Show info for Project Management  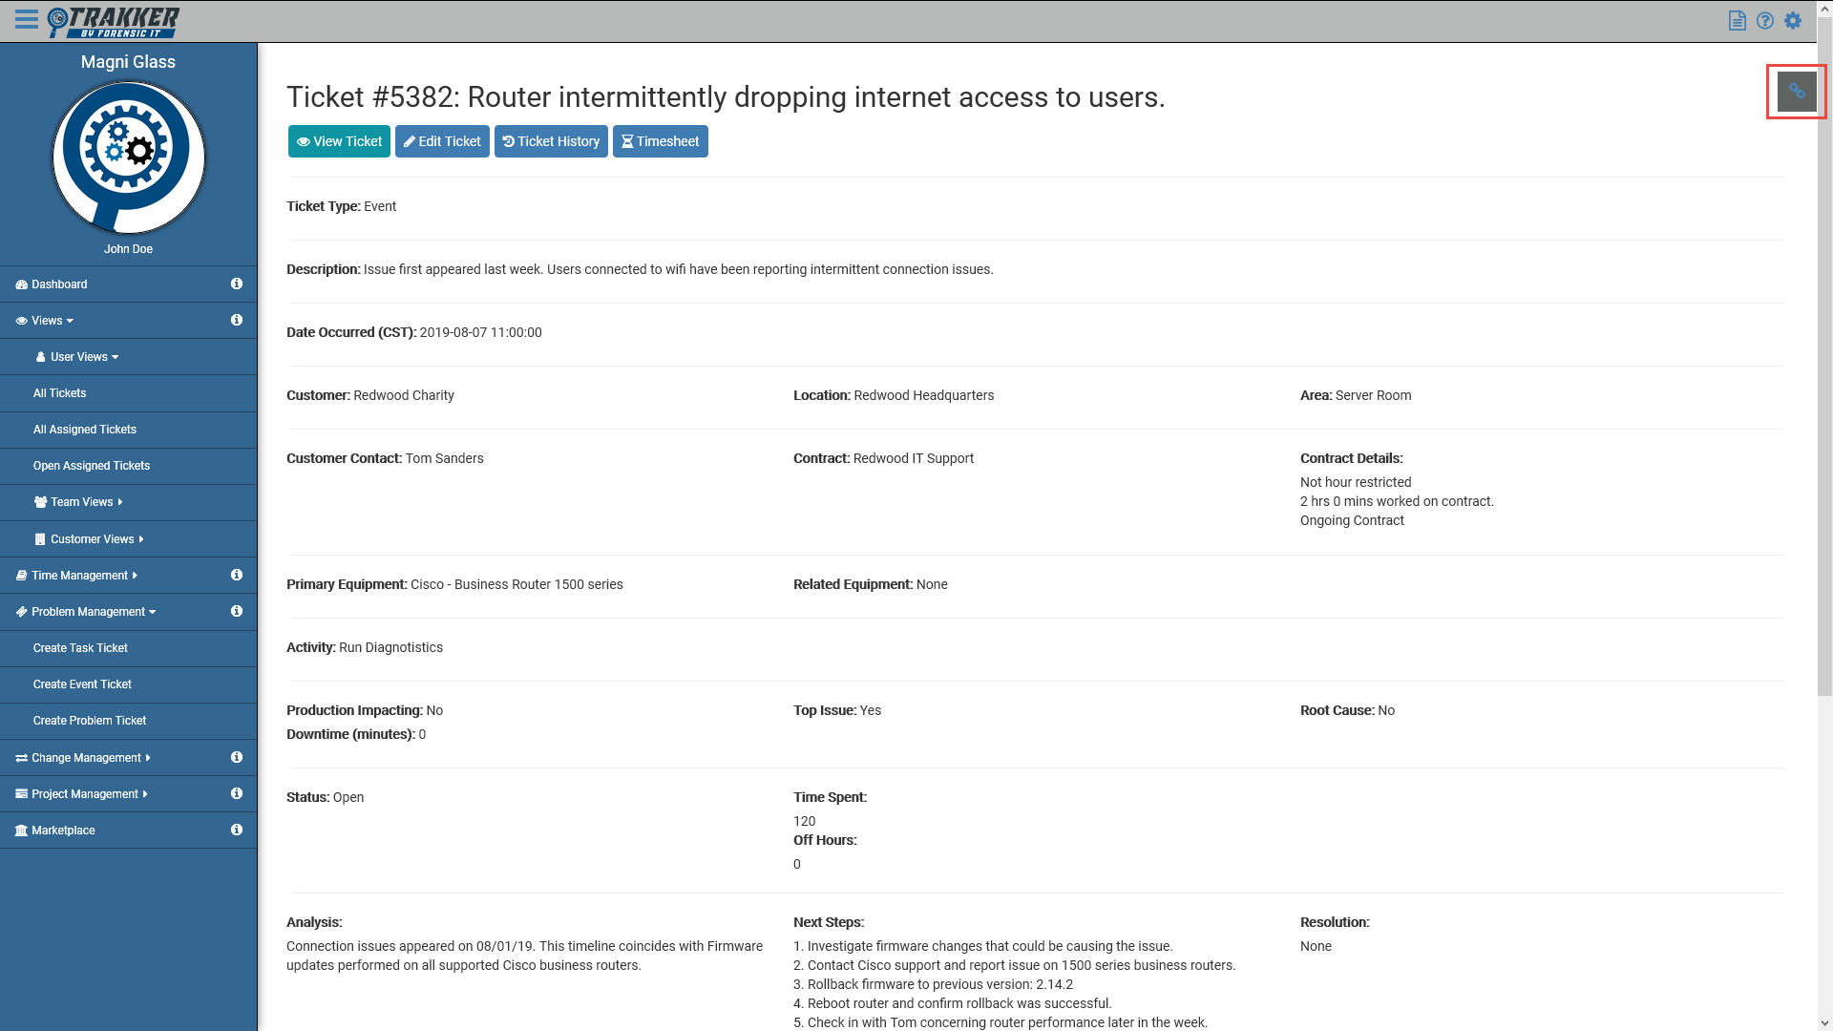pyautogui.click(x=236, y=793)
